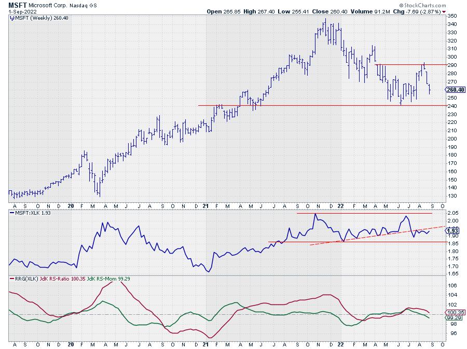Click the 350 price axis label
The height and width of the screenshot is (349, 467).
pyautogui.click(x=452, y=16)
